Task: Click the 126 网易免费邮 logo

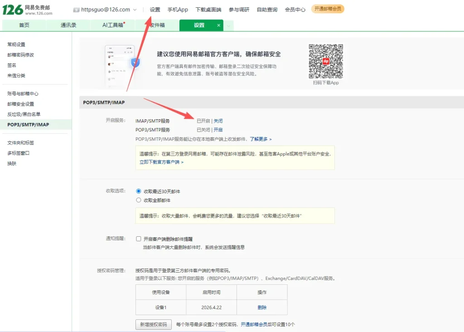Action: point(26,9)
